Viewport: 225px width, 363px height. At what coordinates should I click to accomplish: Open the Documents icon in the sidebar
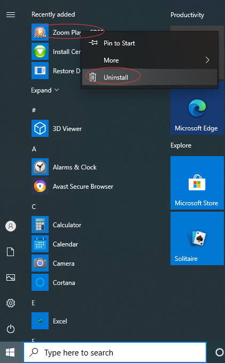point(11,252)
